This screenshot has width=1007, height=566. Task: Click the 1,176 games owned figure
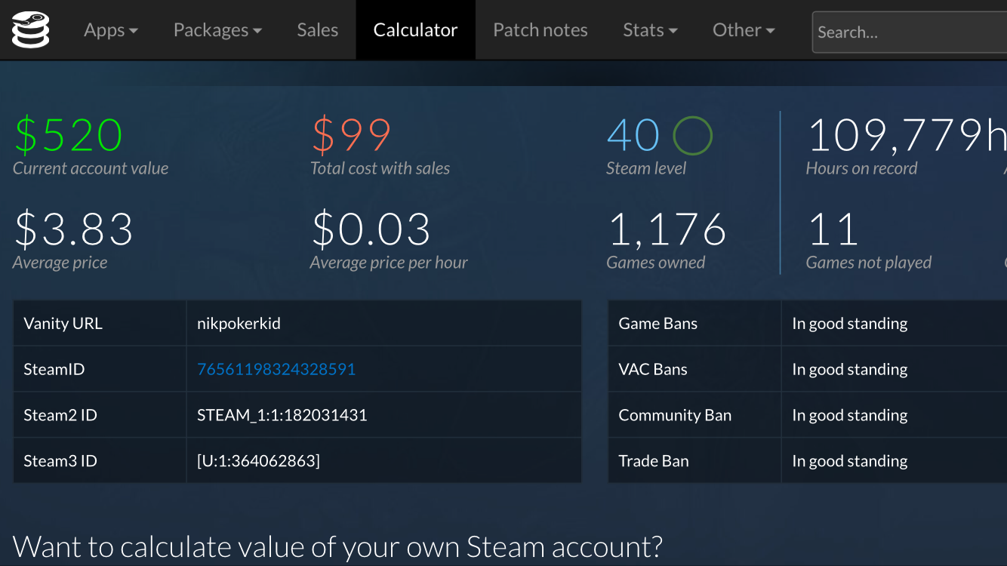tap(667, 230)
